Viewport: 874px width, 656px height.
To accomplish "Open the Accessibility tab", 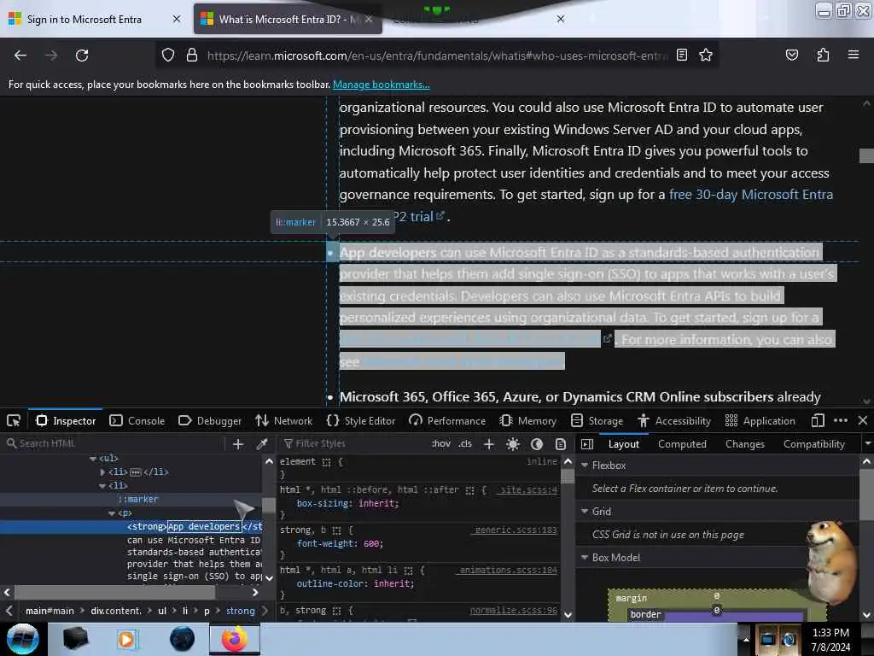I will point(674,420).
